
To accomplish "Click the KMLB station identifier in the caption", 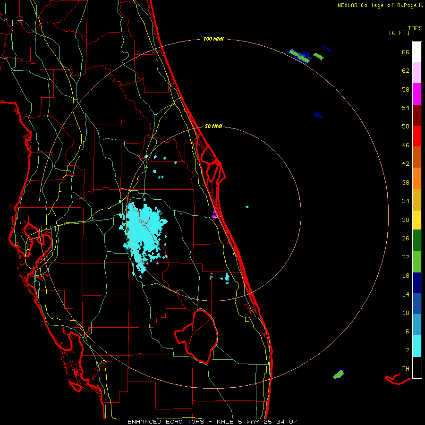I will [225, 422].
